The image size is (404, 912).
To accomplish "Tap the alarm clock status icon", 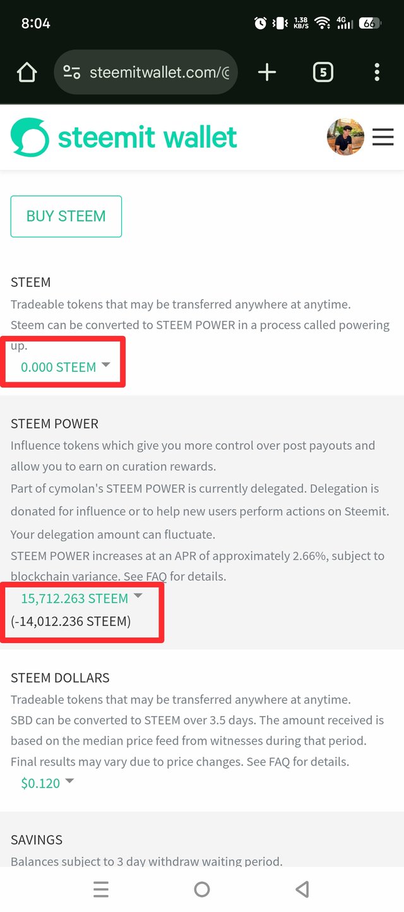I will [x=260, y=23].
